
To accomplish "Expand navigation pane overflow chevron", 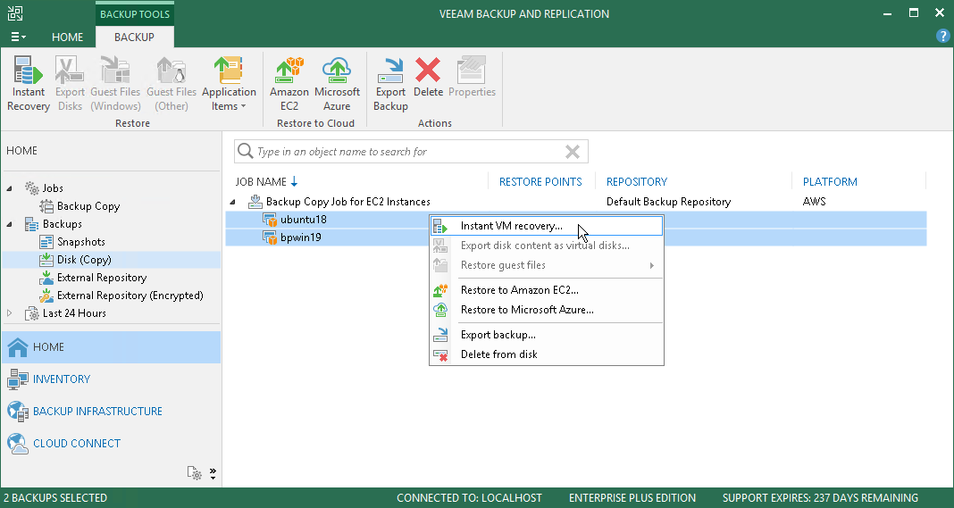I will pyautogui.click(x=213, y=474).
